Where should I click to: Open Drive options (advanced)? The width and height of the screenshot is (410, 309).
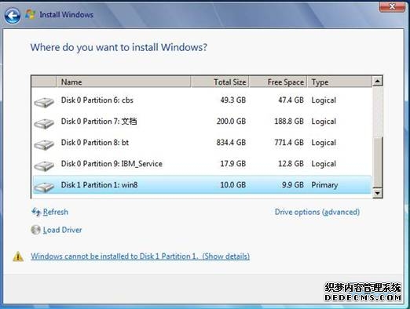tap(317, 212)
